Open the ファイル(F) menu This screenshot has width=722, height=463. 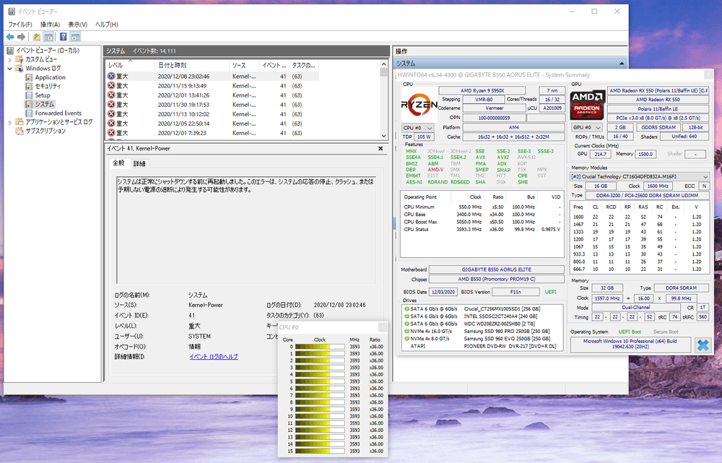pyautogui.click(x=20, y=25)
